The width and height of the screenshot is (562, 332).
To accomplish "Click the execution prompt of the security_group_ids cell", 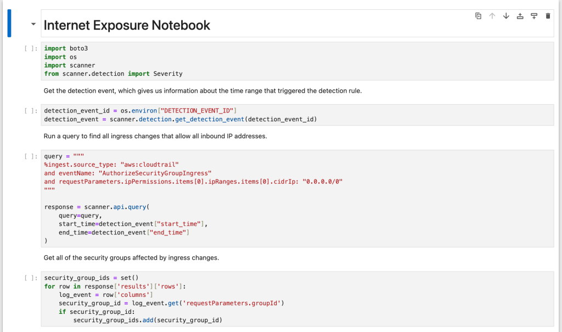I will tap(31, 278).
